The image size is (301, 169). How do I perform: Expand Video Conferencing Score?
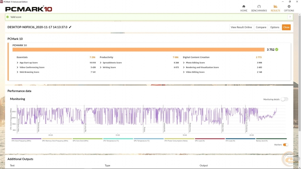click(18, 68)
